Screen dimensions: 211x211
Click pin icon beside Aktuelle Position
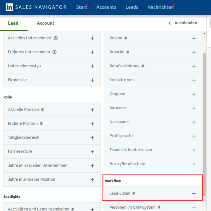[x=42, y=110]
